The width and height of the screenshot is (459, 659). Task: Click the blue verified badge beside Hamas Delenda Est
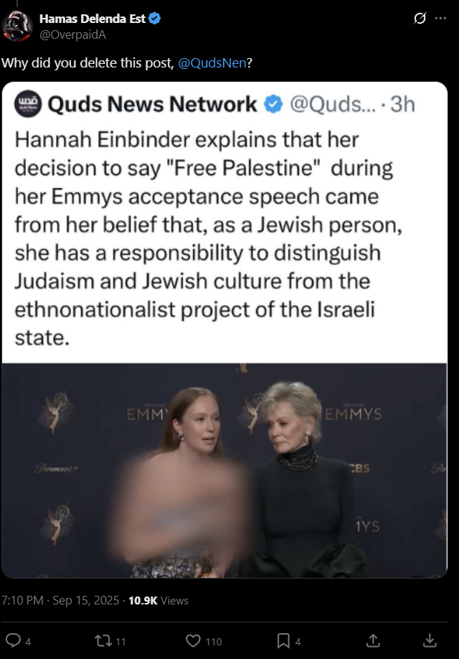coord(154,19)
